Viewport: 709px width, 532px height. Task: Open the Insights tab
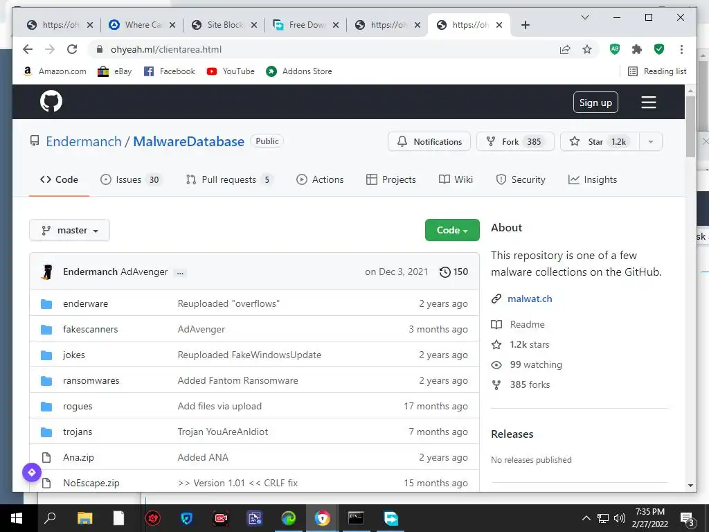tap(593, 179)
